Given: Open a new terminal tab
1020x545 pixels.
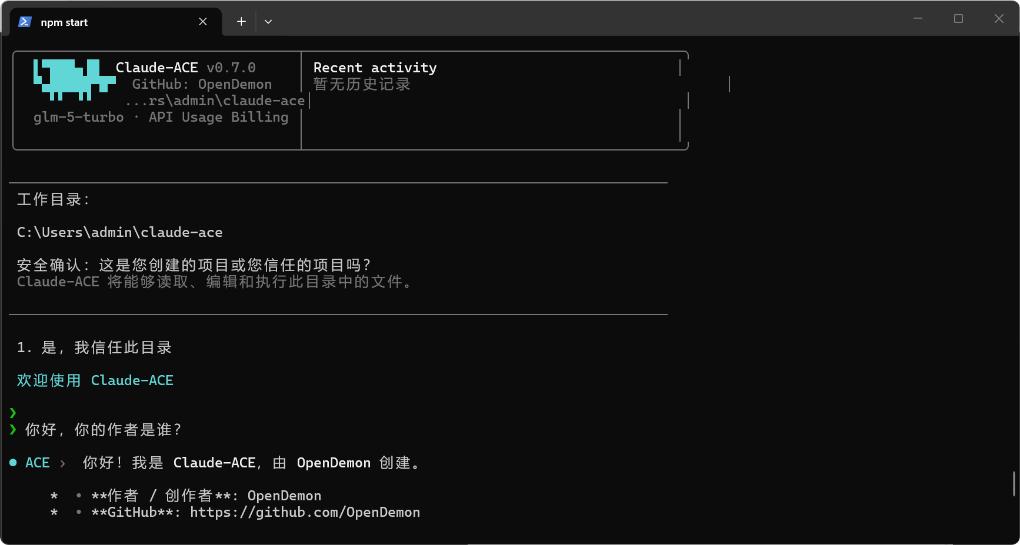Looking at the screenshot, I should click(241, 22).
